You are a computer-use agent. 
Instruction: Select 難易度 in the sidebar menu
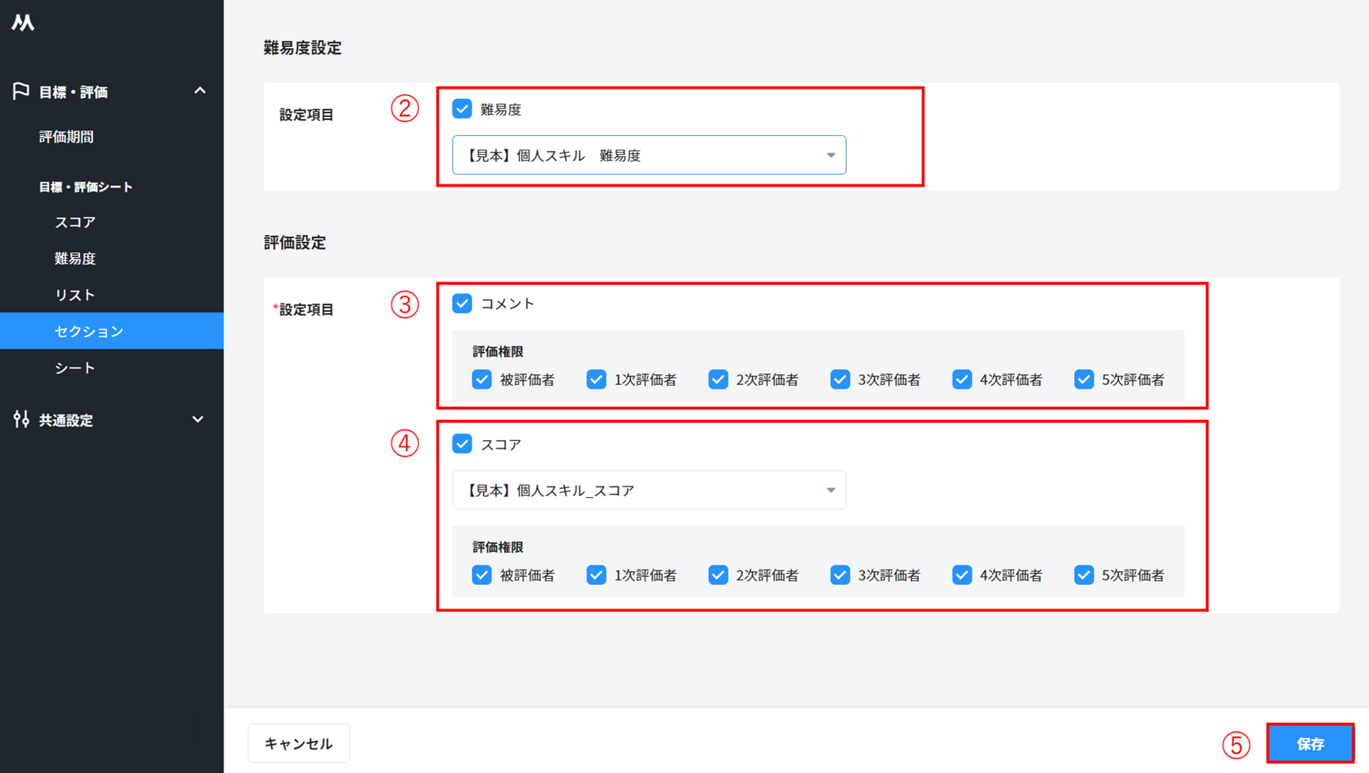pos(75,259)
